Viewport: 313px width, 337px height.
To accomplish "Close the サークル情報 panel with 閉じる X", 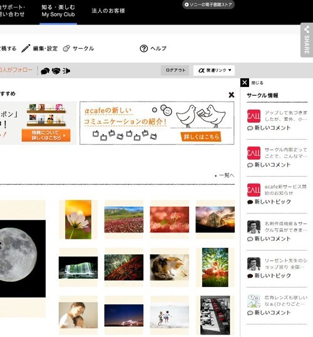I will 245,83.
